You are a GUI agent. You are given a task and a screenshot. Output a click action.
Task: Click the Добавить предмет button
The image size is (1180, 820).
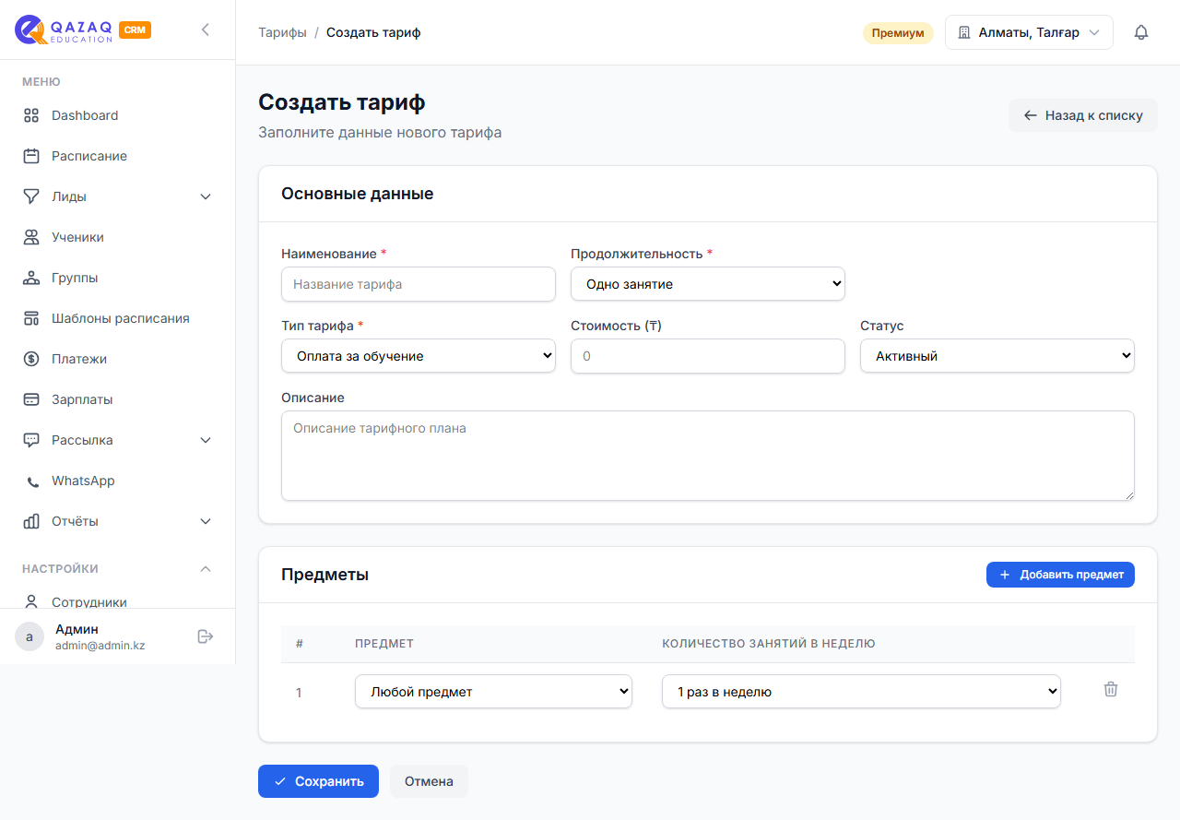pos(1060,575)
